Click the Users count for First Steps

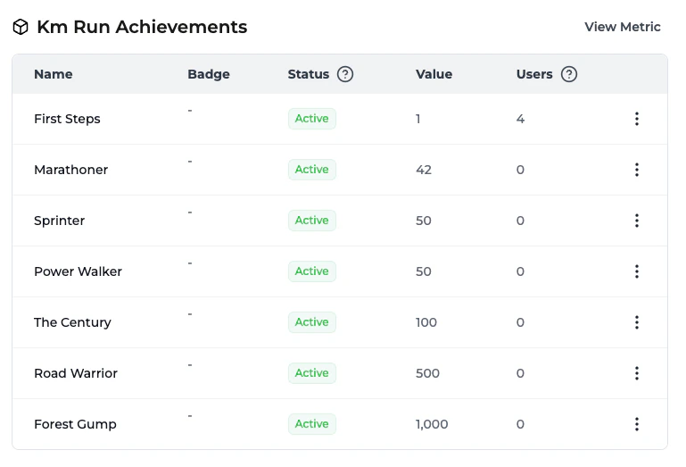pyautogui.click(x=520, y=119)
